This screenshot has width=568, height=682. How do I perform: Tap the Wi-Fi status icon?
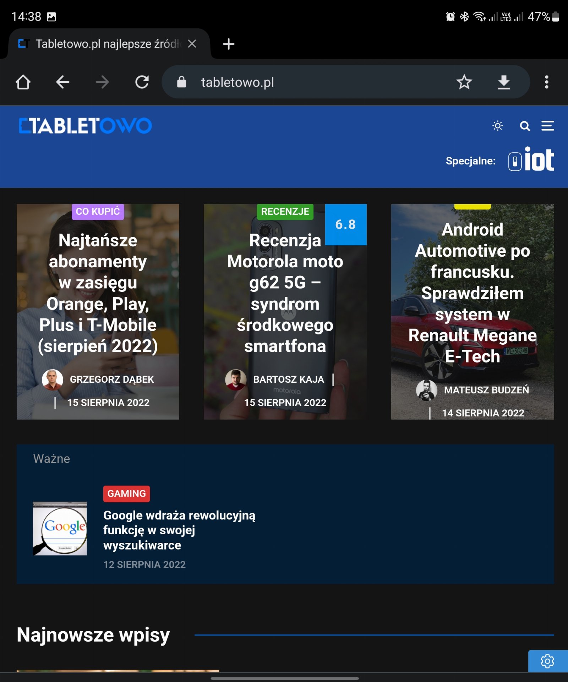480,16
